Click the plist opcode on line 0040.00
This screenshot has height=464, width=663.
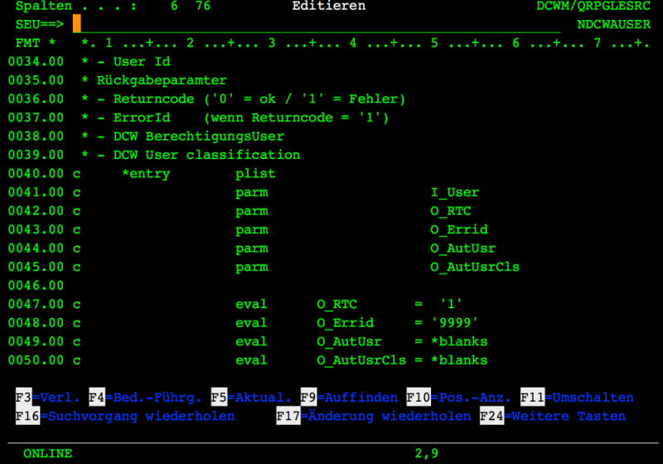pos(255,174)
